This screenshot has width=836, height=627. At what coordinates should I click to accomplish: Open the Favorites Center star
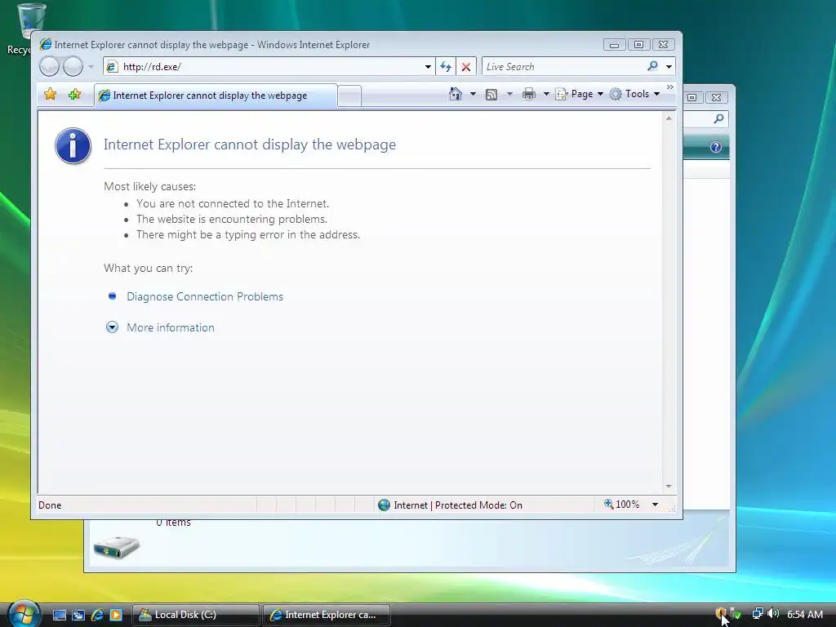coord(51,95)
